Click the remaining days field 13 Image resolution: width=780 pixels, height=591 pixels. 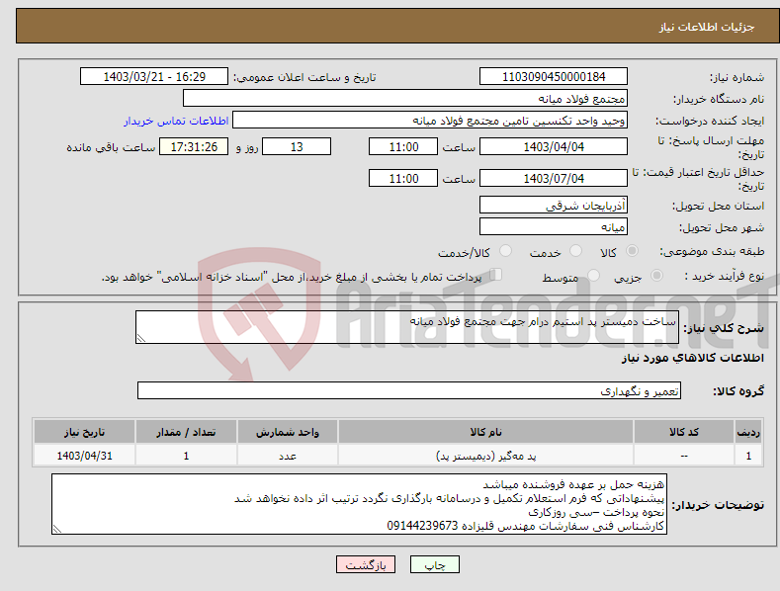(x=297, y=146)
